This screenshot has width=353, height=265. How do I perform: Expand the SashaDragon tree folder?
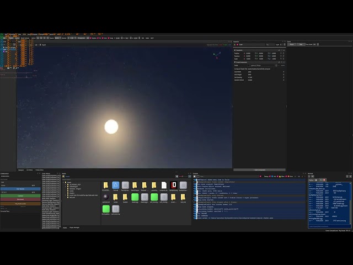pyautogui.click(x=66, y=187)
